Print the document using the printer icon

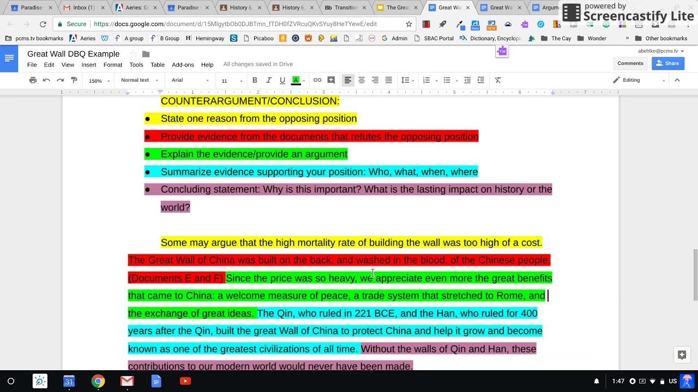click(33, 80)
